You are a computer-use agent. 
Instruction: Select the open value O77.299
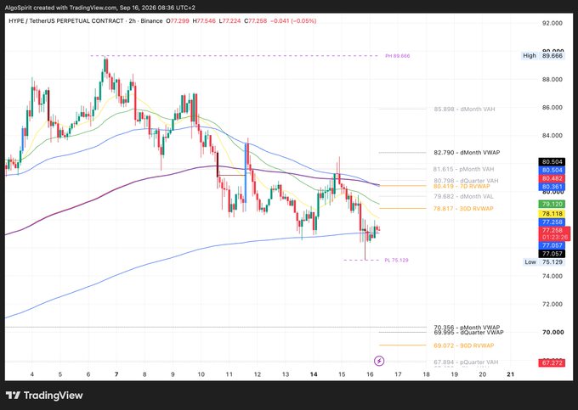click(178, 21)
